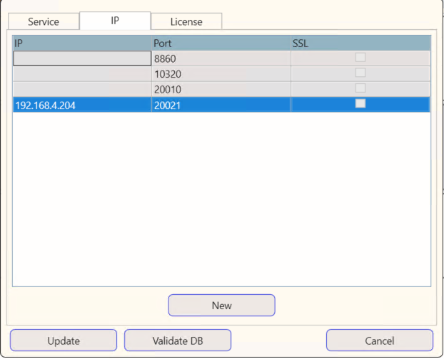Cancel the dialog

click(379, 340)
